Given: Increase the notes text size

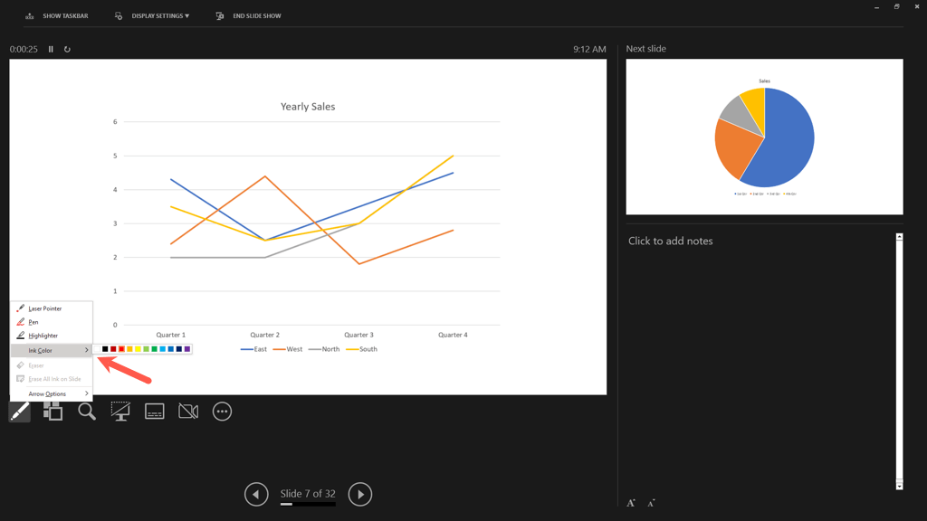Looking at the screenshot, I should [631, 503].
